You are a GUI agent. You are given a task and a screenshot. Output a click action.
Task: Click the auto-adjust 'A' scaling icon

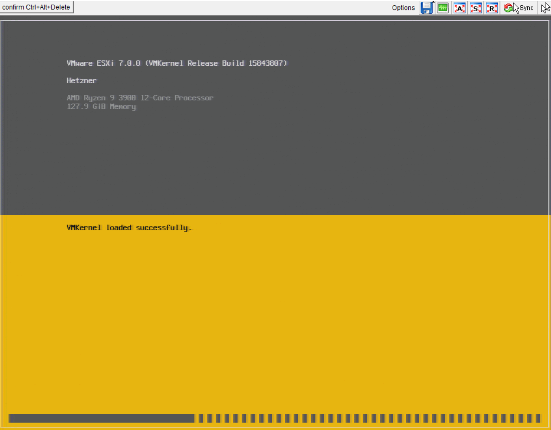[459, 8]
